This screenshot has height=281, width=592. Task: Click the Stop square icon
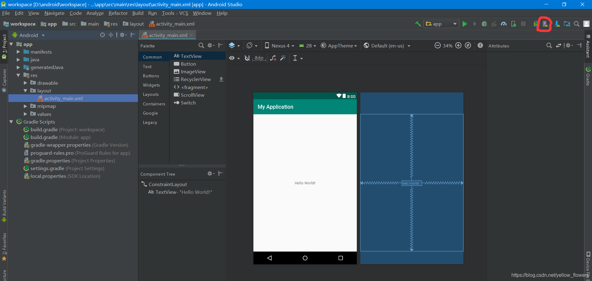523,24
